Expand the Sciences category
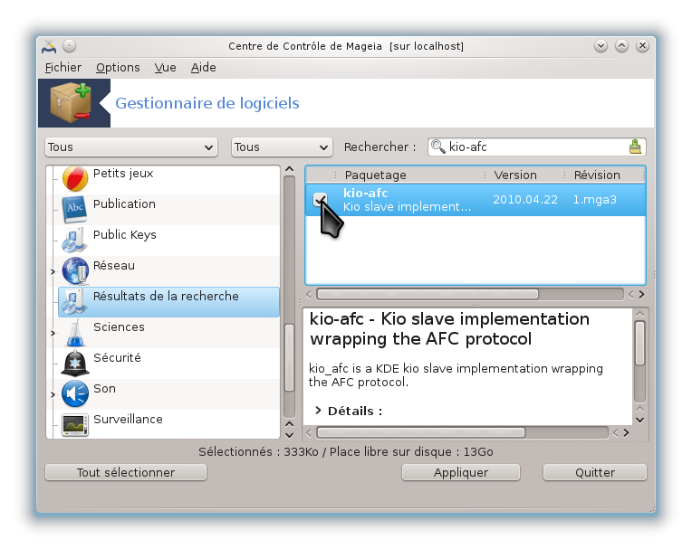Viewport: 692px width, 549px height. point(53,333)
